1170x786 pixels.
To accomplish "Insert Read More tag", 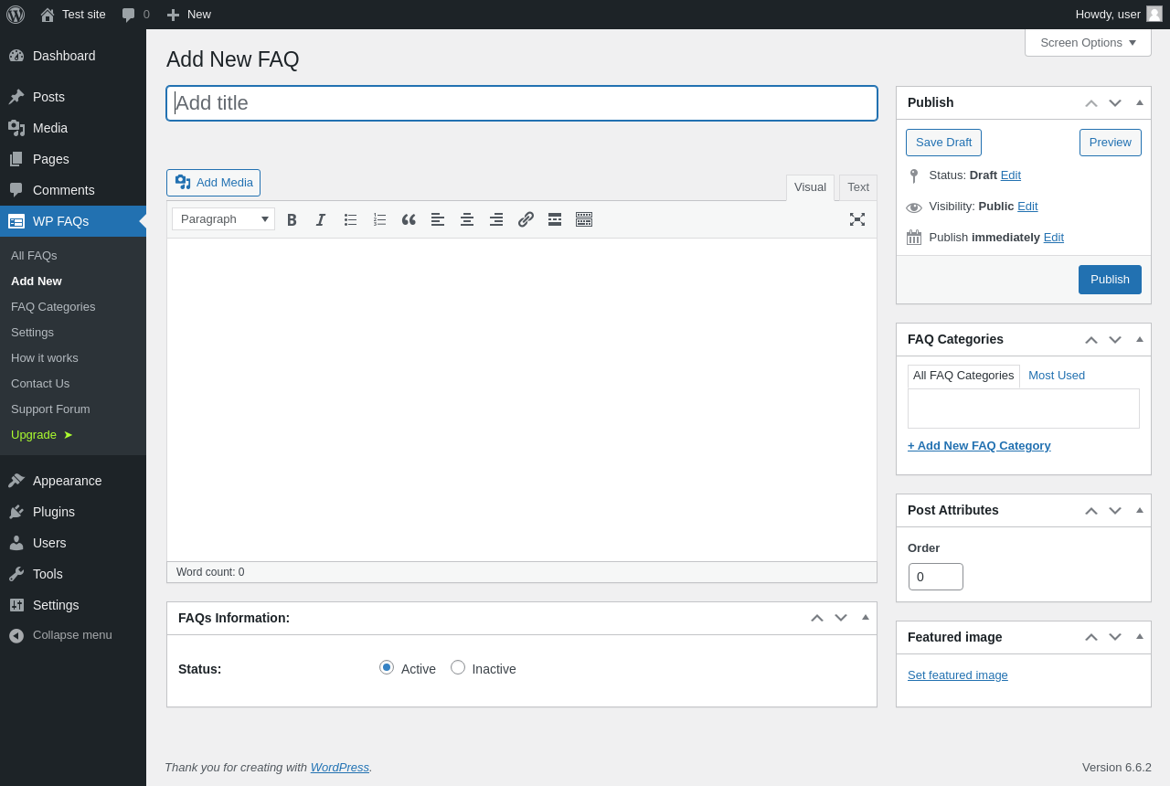I will 555,219.
